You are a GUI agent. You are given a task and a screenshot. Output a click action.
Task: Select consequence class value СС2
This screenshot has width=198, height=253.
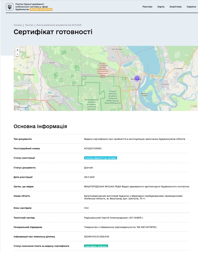click(86, 208)
